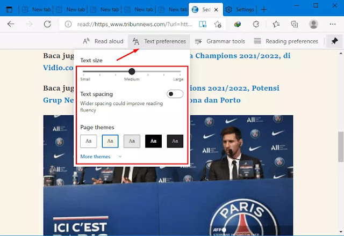View site information icon in the address bar

coord(68,24)
